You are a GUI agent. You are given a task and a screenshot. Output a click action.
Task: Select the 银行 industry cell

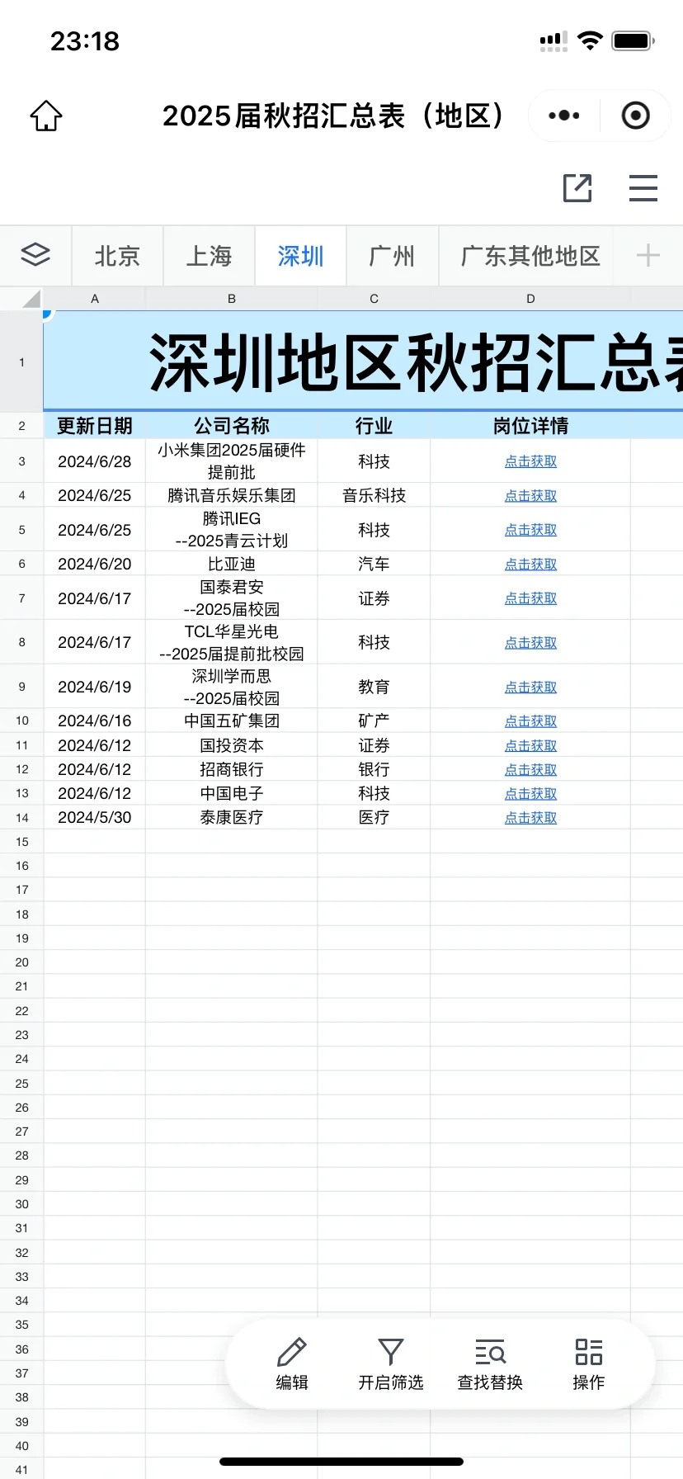click(374, 769)
